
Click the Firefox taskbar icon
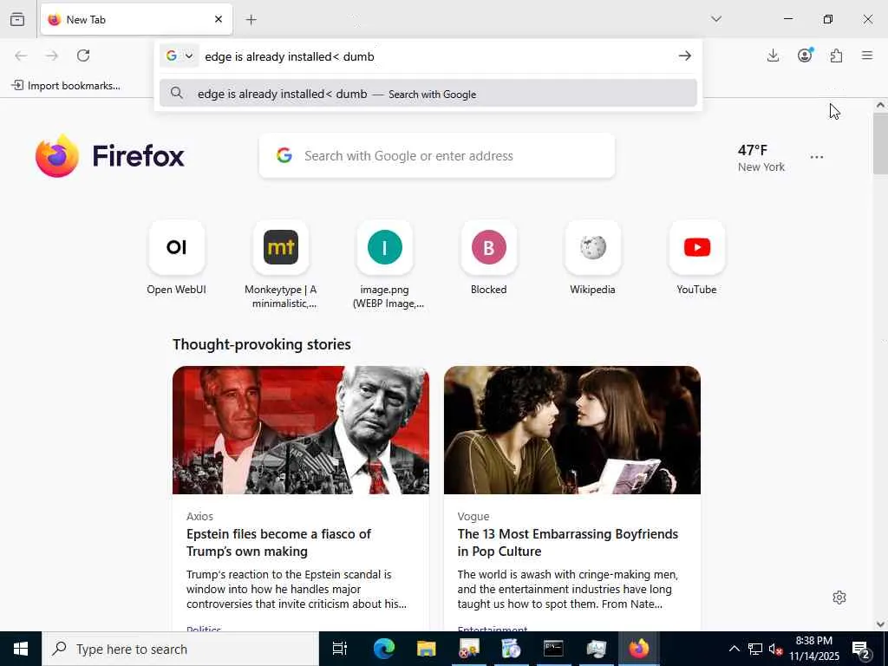tap(638, 649)
